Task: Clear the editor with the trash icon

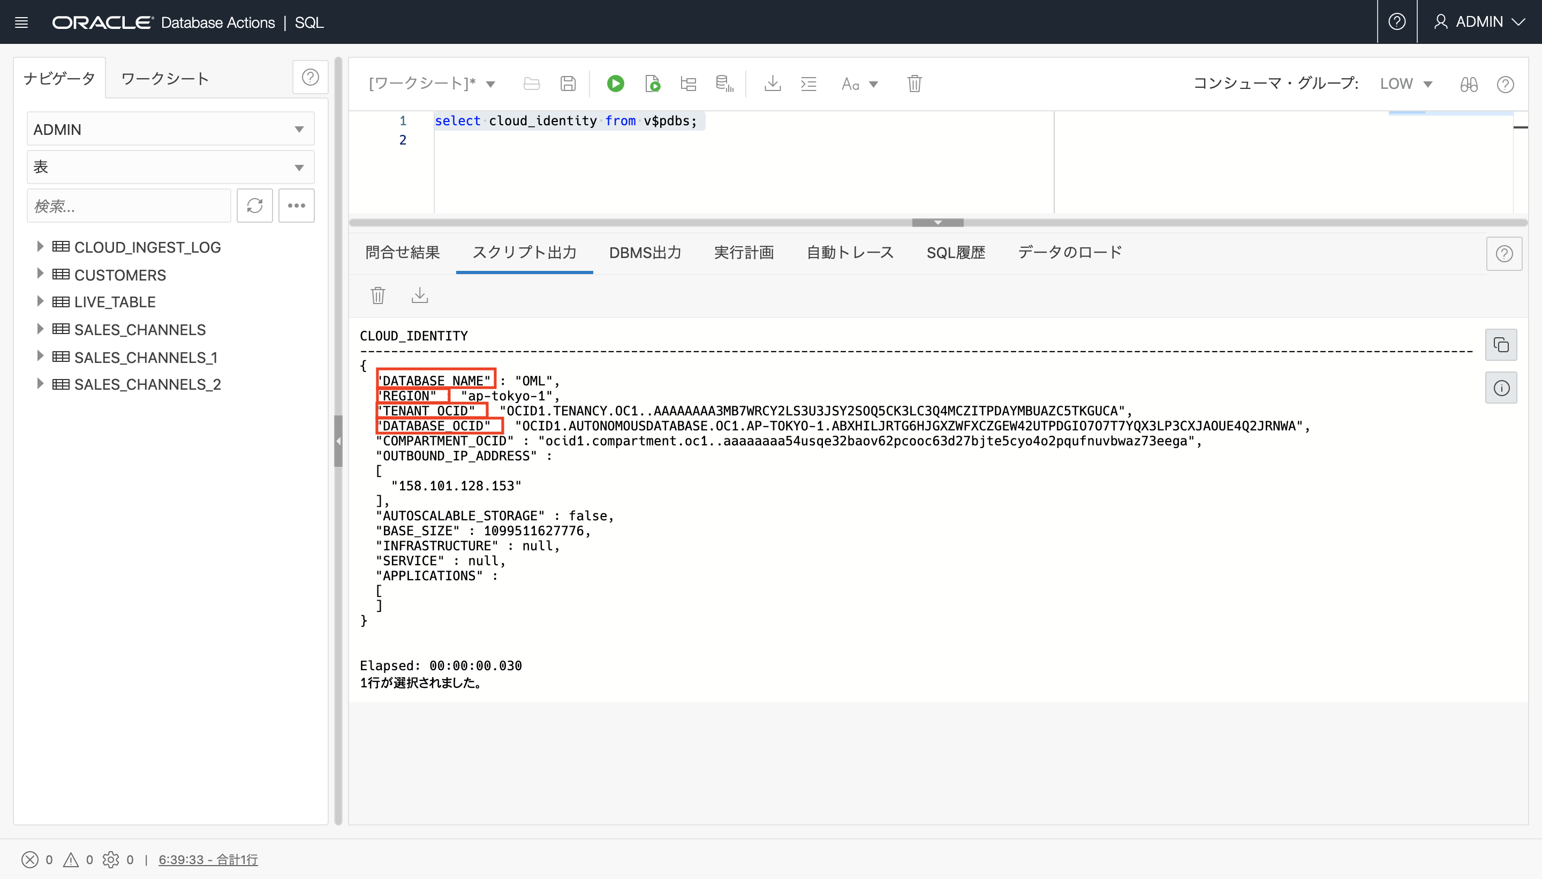Action: click(914, 84)
